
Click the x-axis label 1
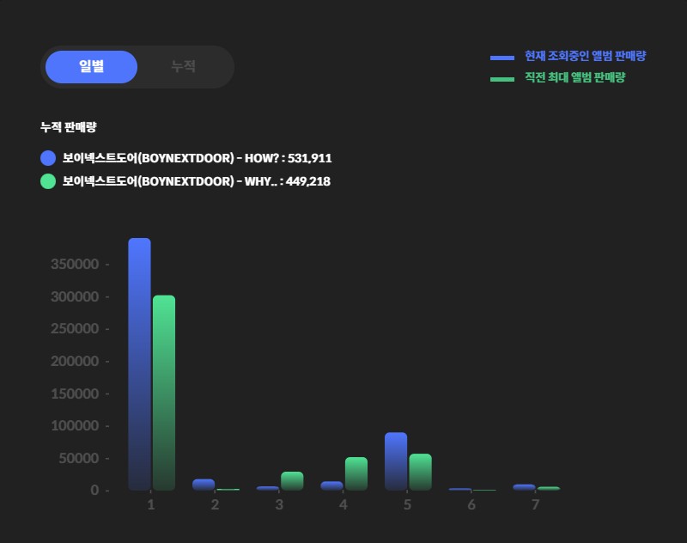(x=151, y=505)
